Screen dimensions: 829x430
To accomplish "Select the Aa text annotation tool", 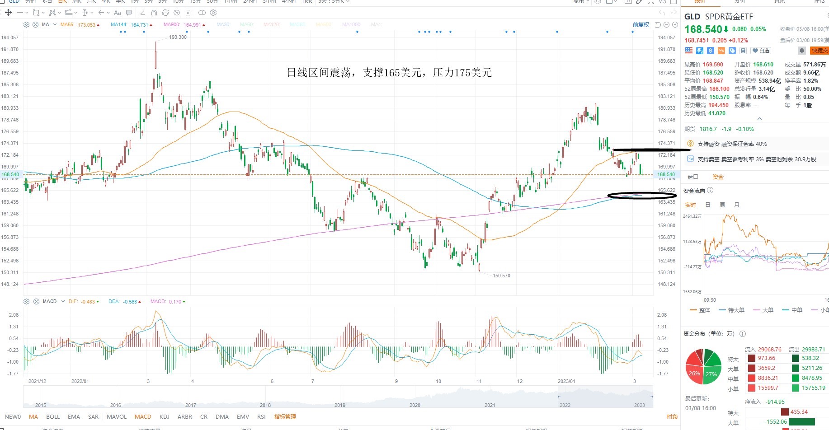I will click(118, 13).
